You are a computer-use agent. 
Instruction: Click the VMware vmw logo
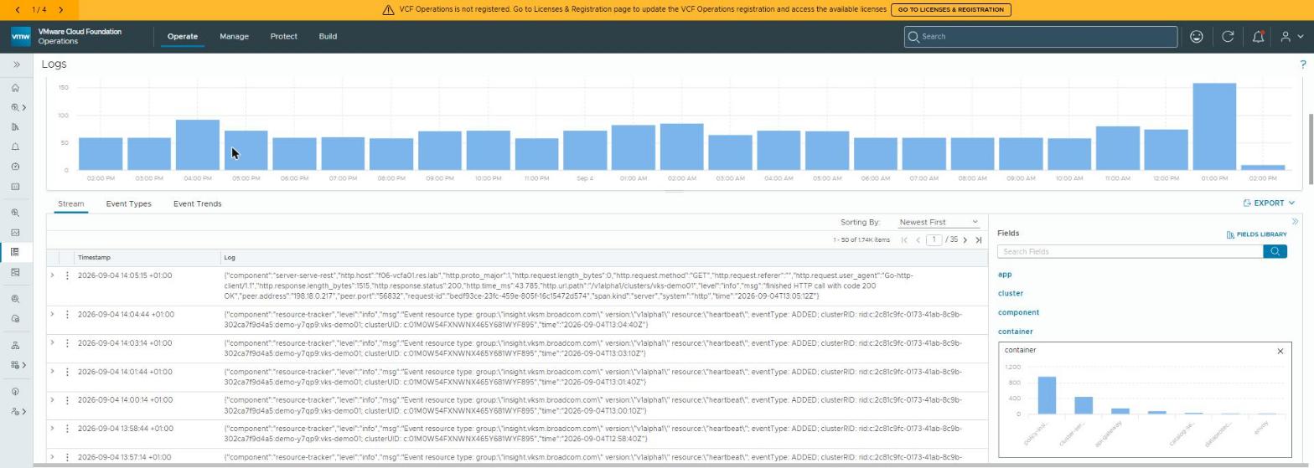(x=21, y=36)
